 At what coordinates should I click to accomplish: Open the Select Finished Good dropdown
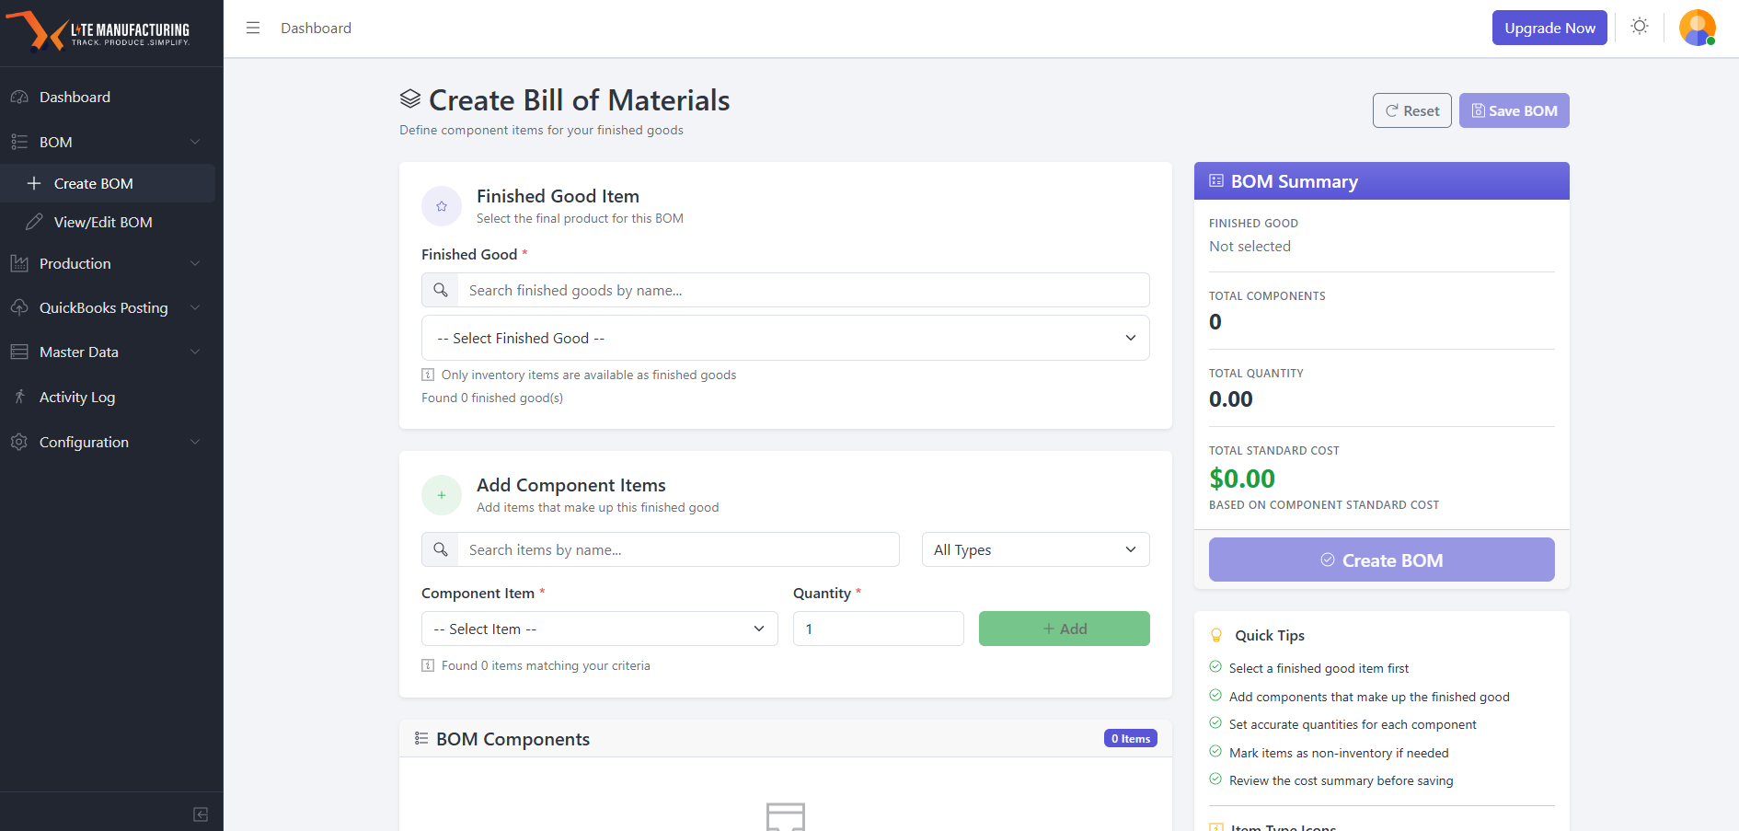coord(786,338)
